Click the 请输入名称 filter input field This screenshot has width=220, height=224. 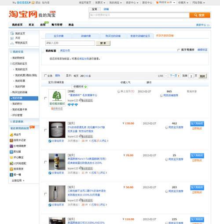pyautogui.click(x=70, y=43)
